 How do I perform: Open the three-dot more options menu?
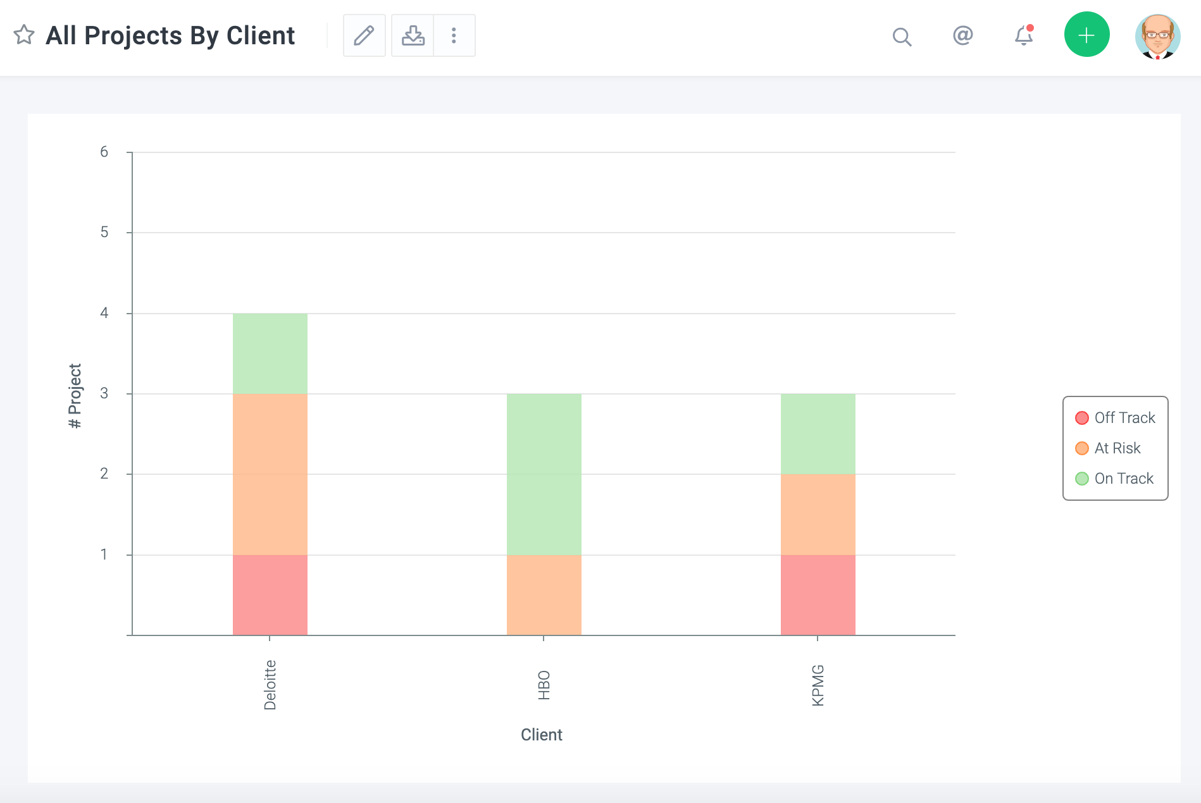pyautogui.click(x=454, y=35)
